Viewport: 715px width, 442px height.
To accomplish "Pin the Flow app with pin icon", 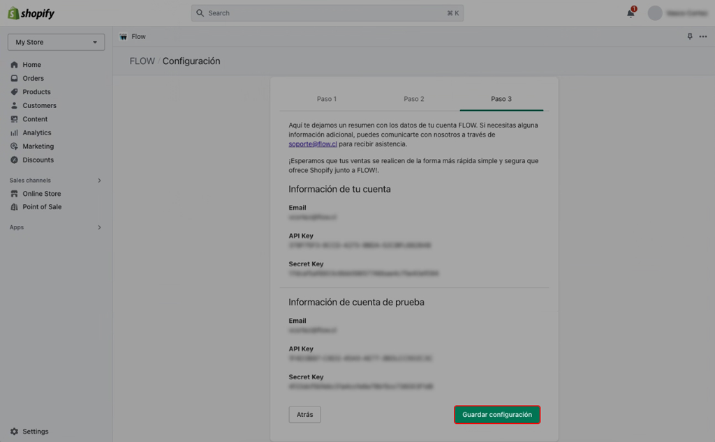I will [689, 36].
